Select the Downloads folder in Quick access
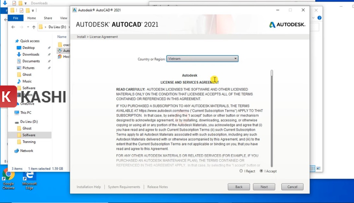This screenshot has width=354, height=203. [x=31, y=54]
